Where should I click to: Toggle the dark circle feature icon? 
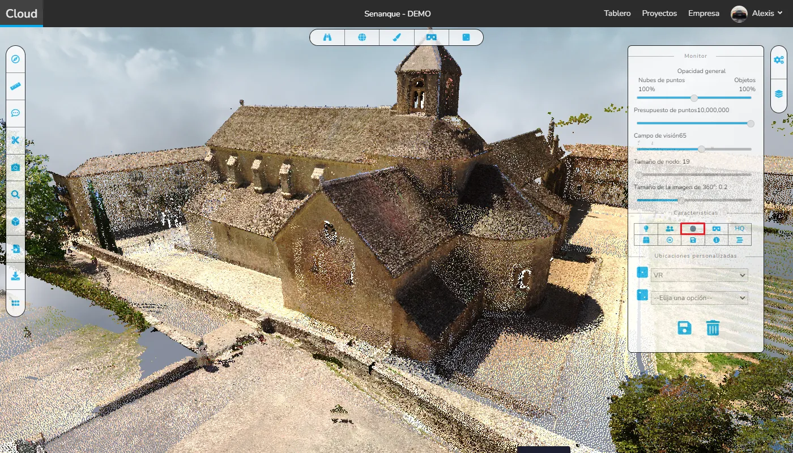(x=693, y=228)
